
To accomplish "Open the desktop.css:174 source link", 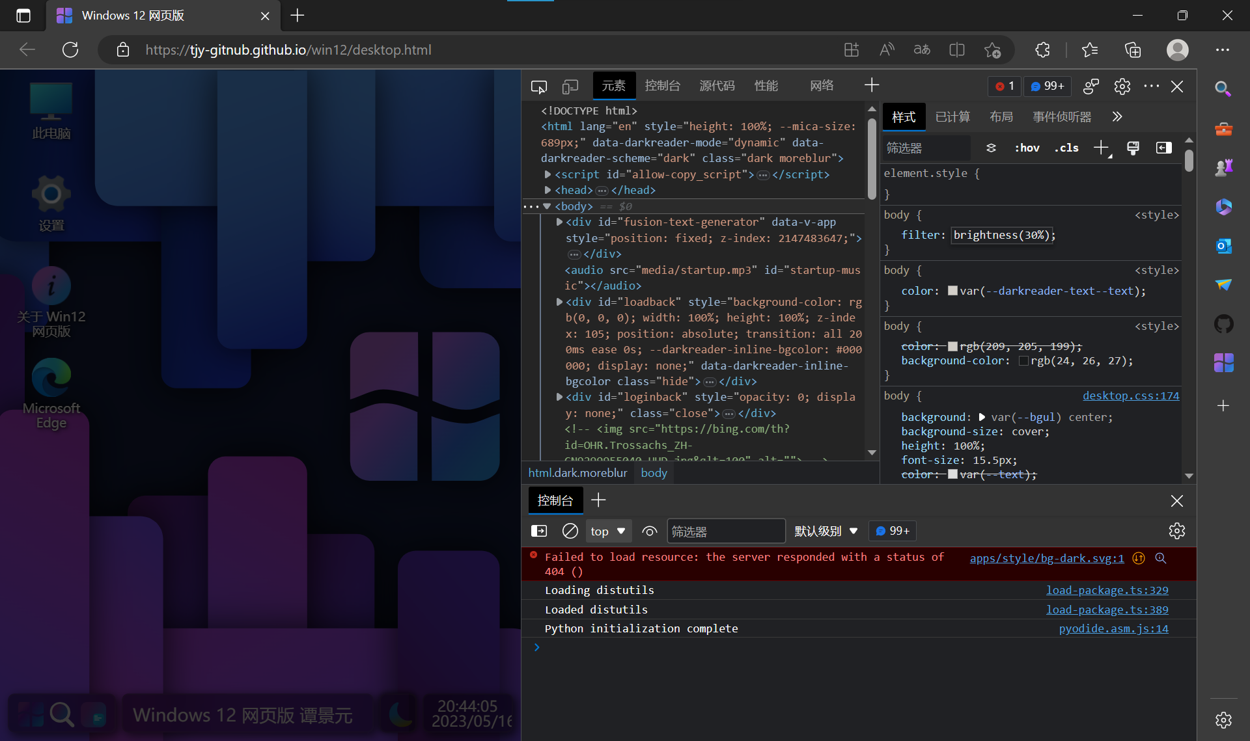I will (1130, 396).
